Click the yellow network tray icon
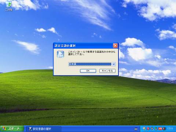Image resolution: width=176 pixels, height=132 pixels. (144, 129)
